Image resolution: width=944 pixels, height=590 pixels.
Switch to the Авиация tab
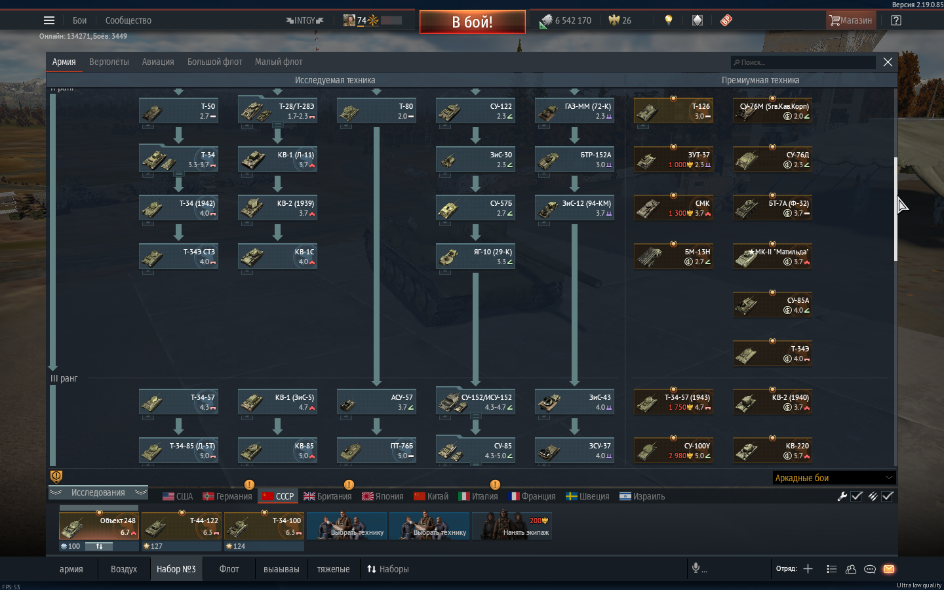click(158, 62)
